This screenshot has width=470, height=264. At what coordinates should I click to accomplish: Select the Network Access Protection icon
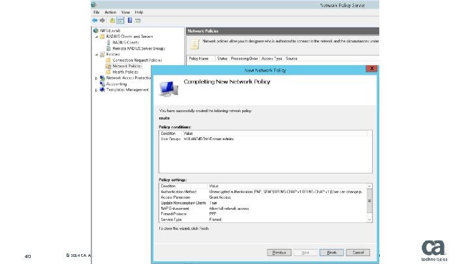pos(102,78)
